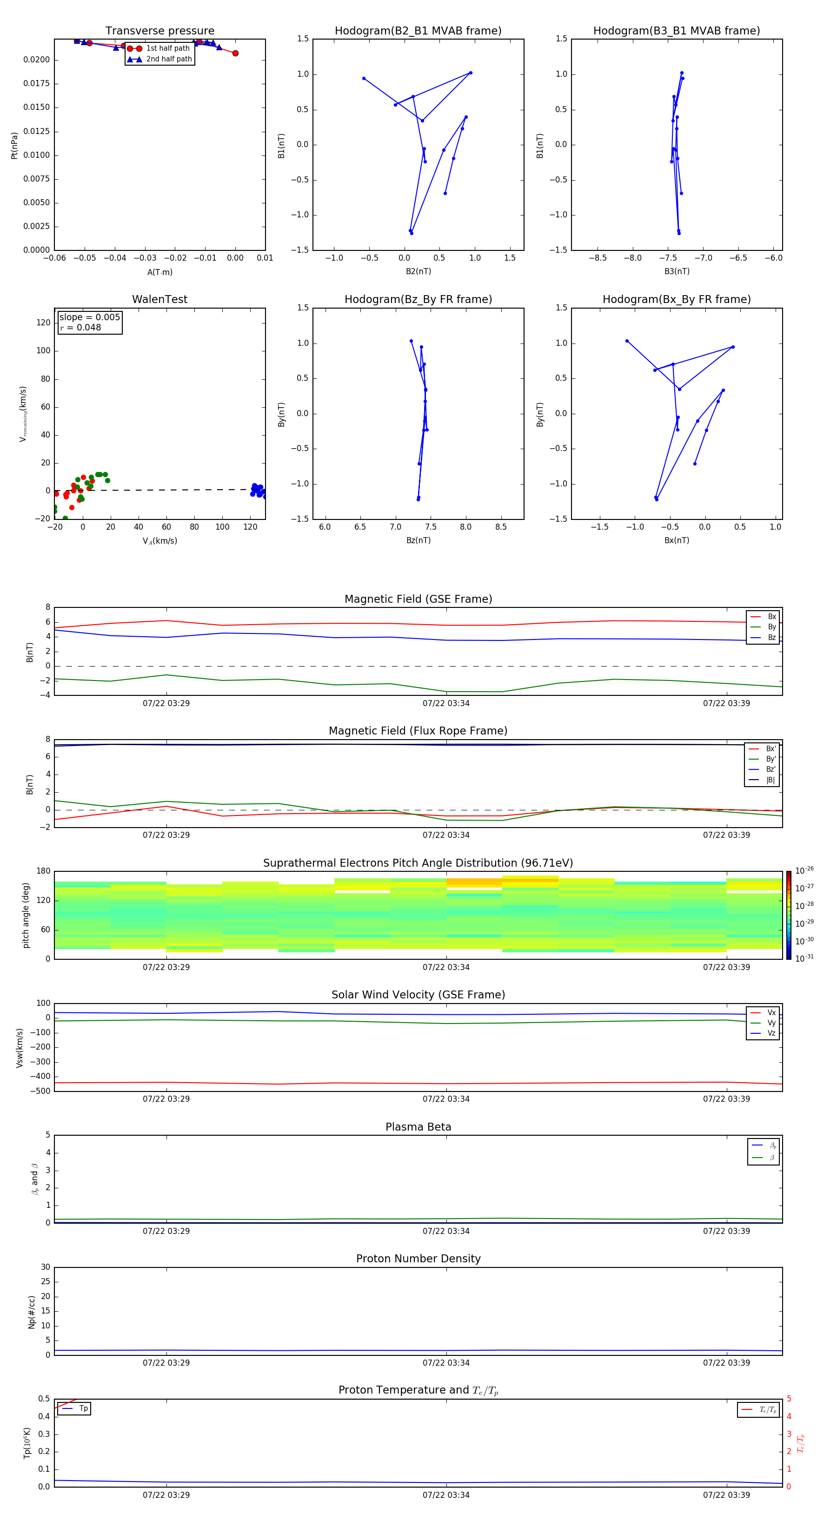This screenshot has height=1536, width=837.
Task: Click the colorbar's 10^-31 tick label
Action: [x=804, y=958]
